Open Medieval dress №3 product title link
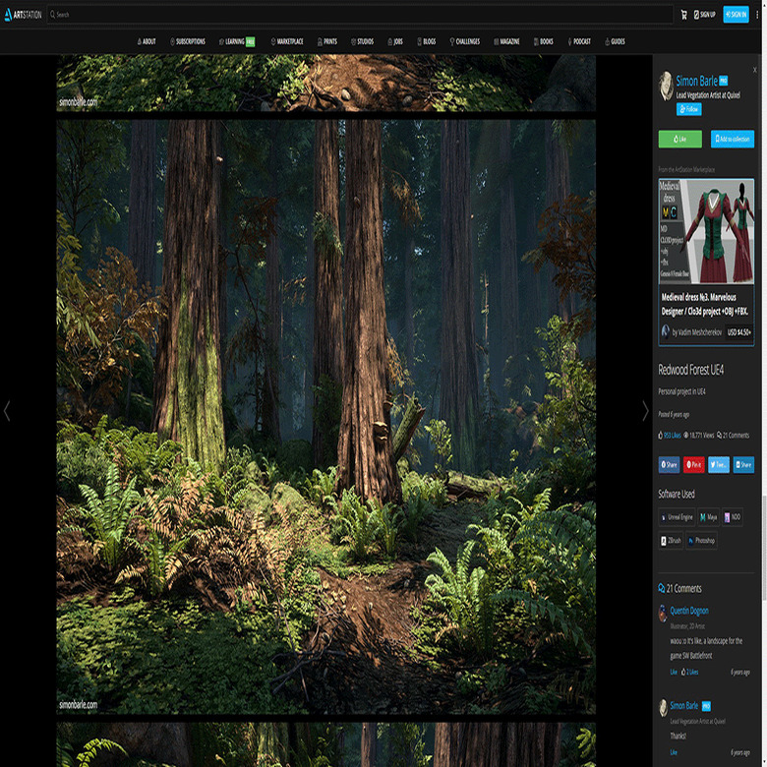The height and width of the screenshot is (767, 767). (705, 304)
